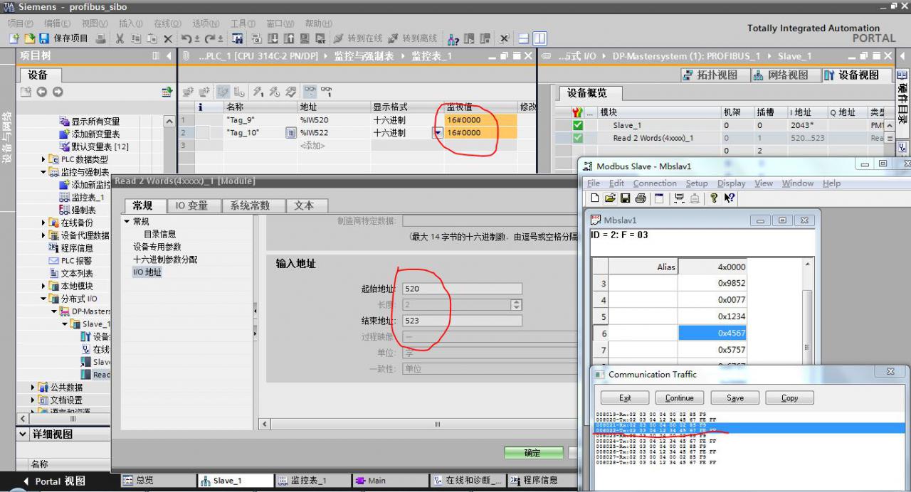Open display format dropdown for Tag_10 row
This screenshot has width=911, height=492.
pyautogui.click(x=437, y=133)
